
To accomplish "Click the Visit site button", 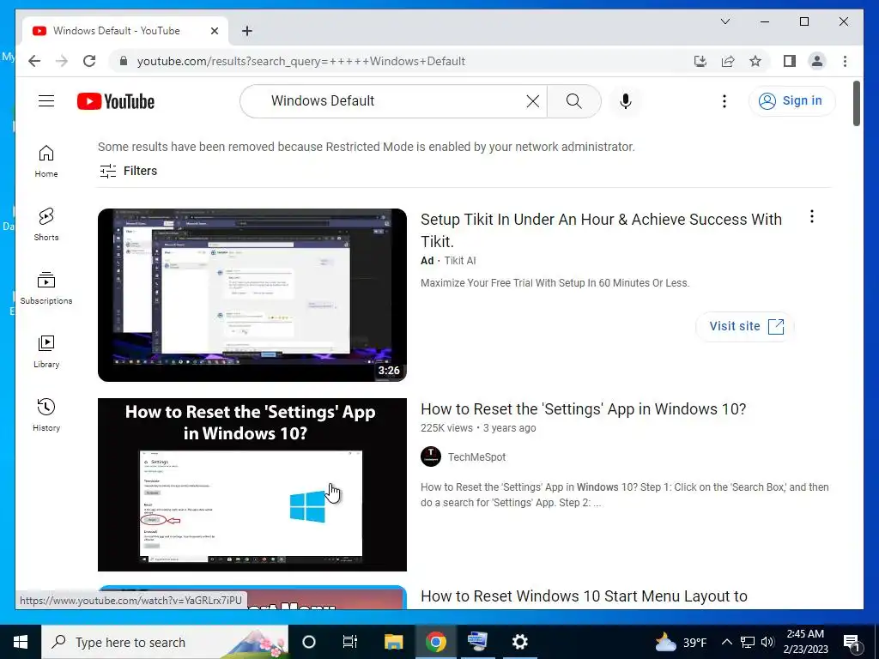I will (745, 326).
